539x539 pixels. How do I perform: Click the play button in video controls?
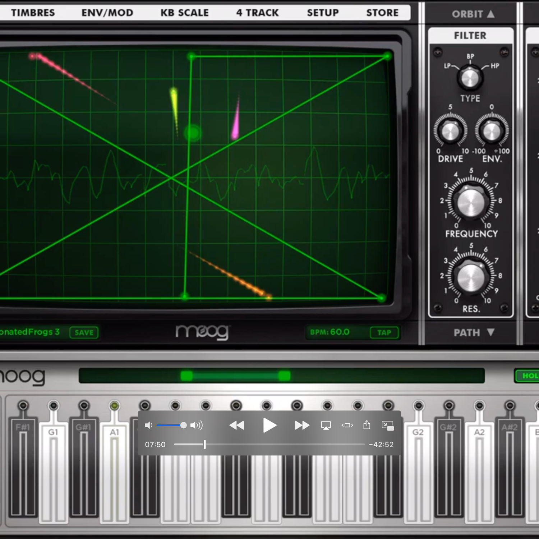(269, 425)
